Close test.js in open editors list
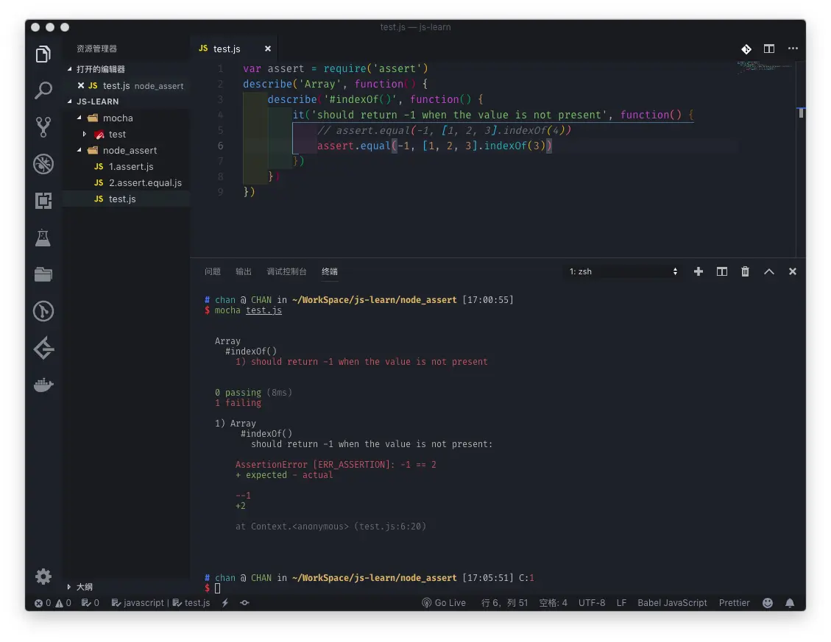831x642 pixels. (80, 85)
